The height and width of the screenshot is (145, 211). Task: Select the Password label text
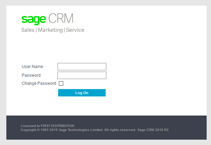click(31, 75)
